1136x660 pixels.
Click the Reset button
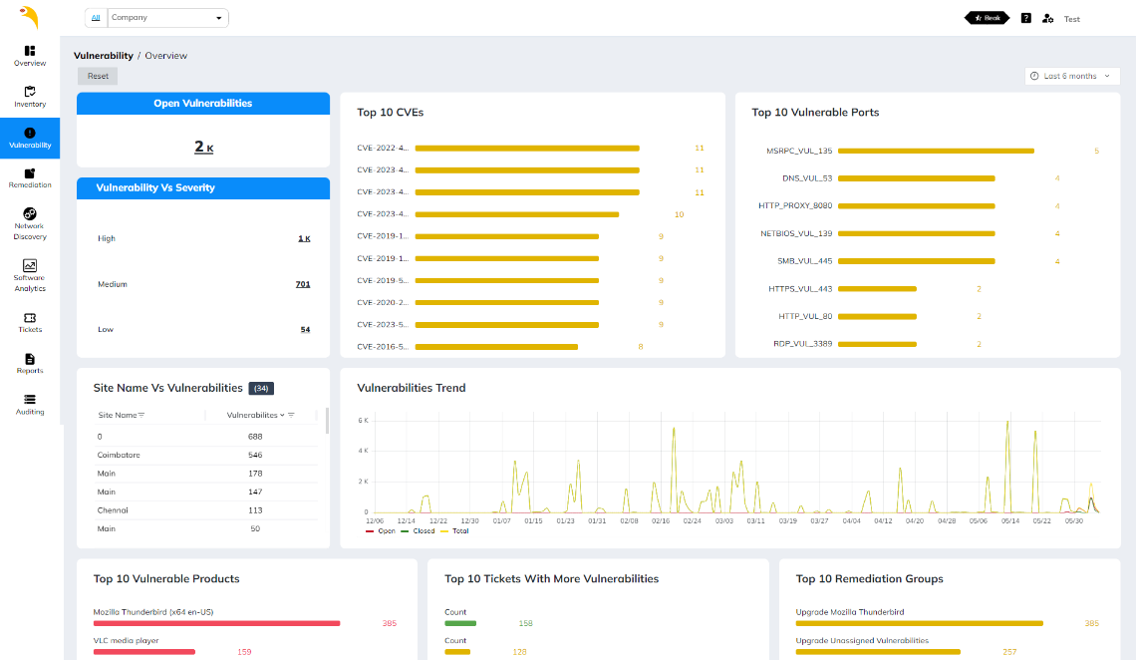point(97,76)
